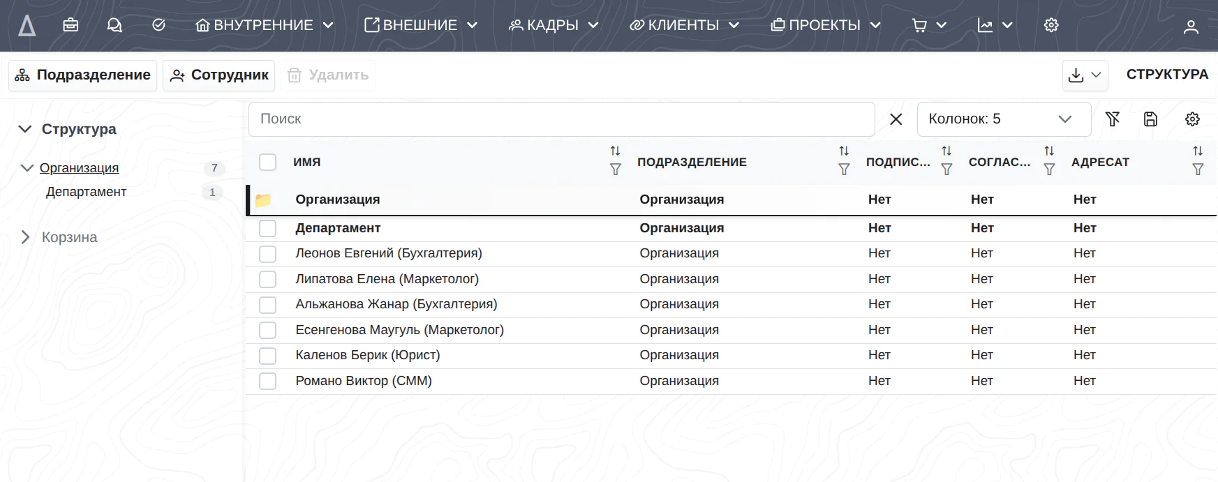Save table layout with the floppy icon
Screen dimensions: 1218x482
point(1150,119)
